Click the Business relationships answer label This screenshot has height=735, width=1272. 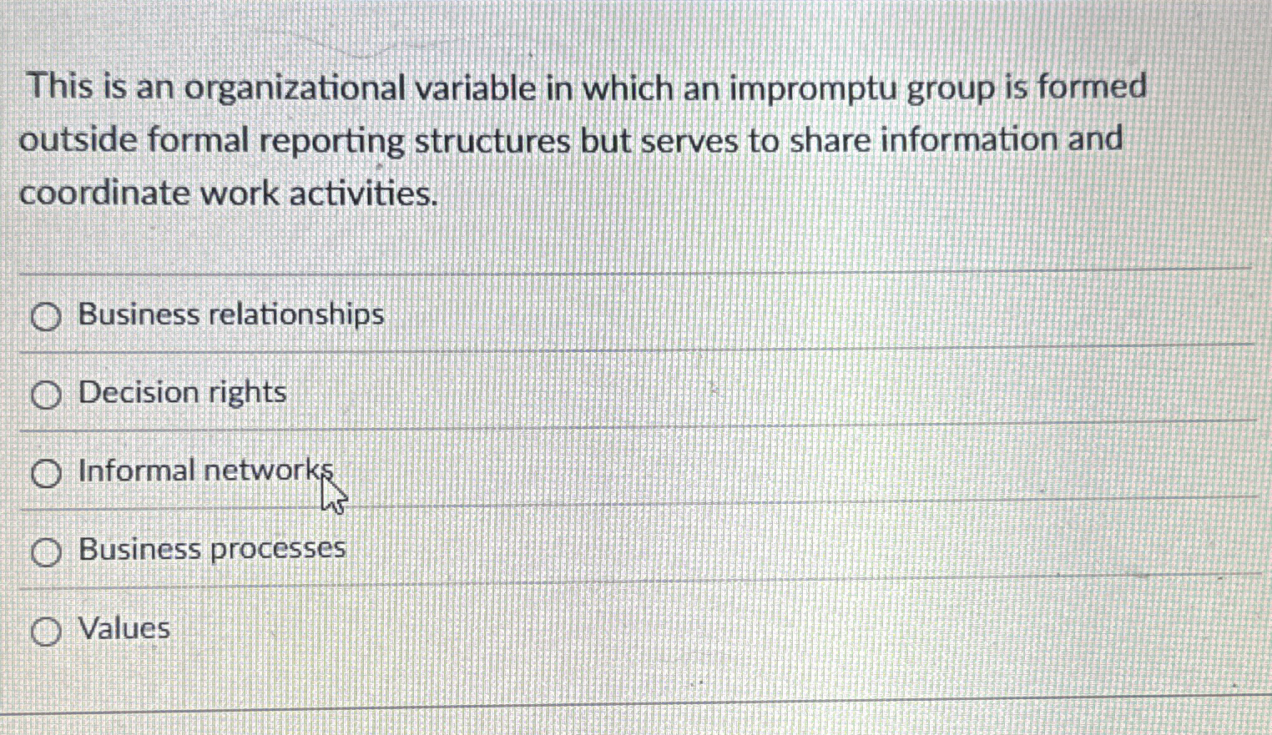(230, 316)
